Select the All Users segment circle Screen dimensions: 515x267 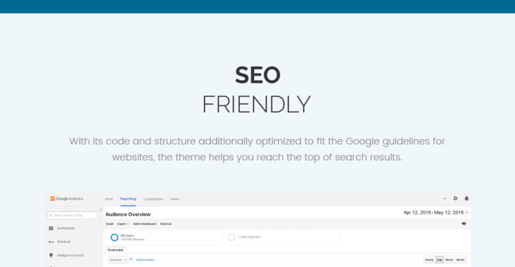[114, 237]
